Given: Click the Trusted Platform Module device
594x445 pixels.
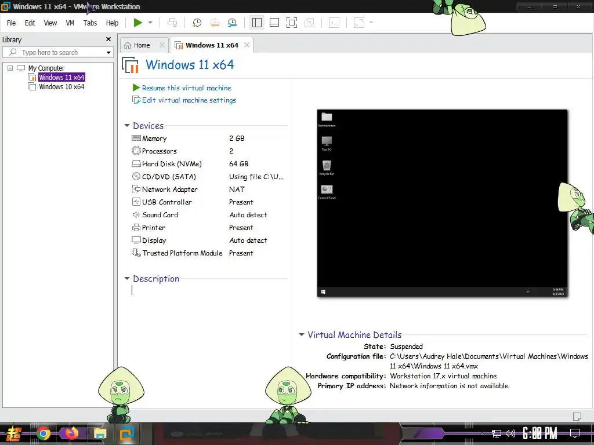Looking at the screenshot, I should tap(208, 253).
